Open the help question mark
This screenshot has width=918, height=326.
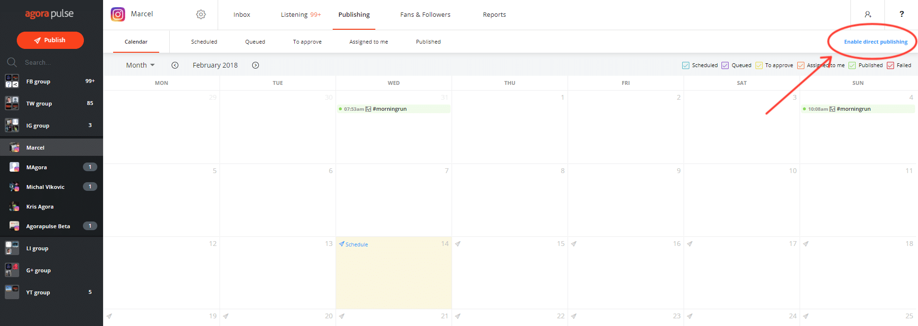click(901, 14)
